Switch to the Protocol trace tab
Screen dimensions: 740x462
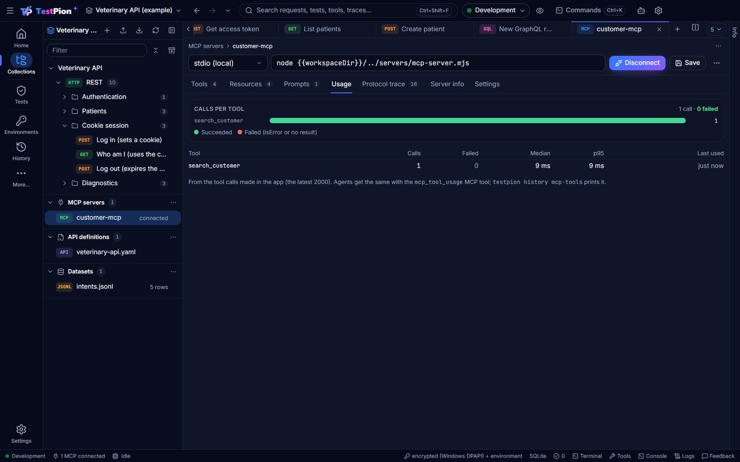(390, 84)
